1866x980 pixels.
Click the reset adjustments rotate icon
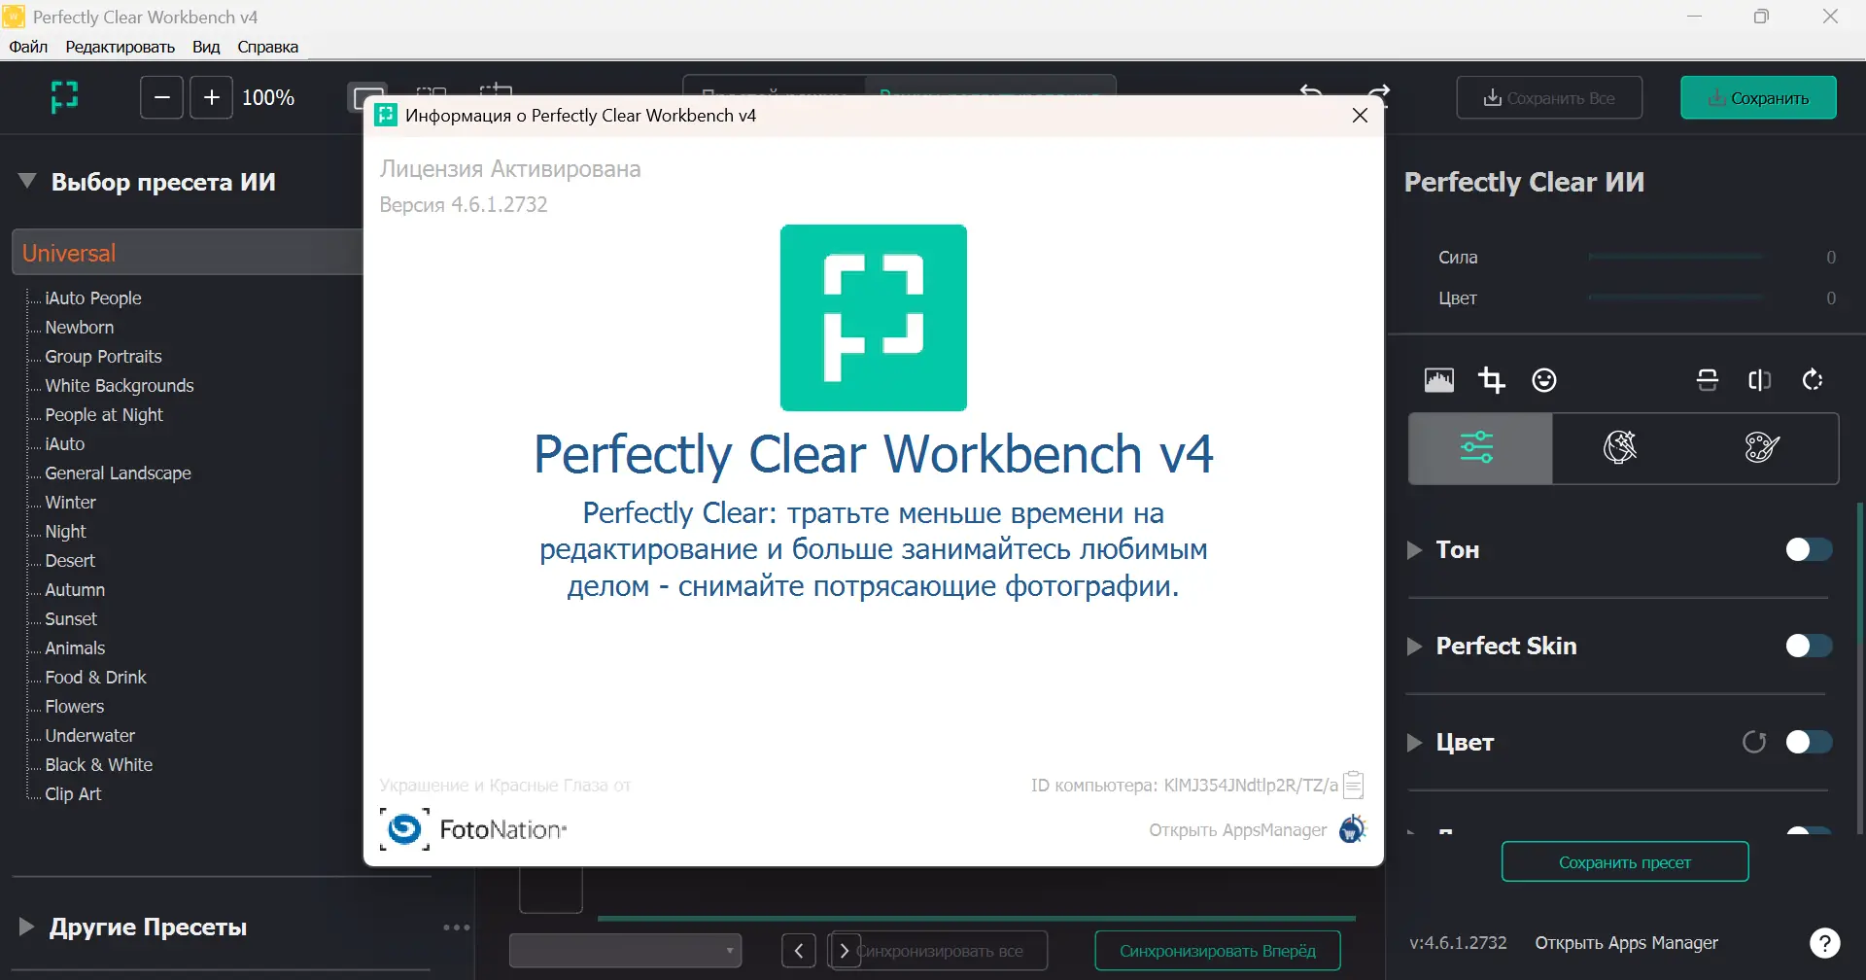pos(1812,379)
